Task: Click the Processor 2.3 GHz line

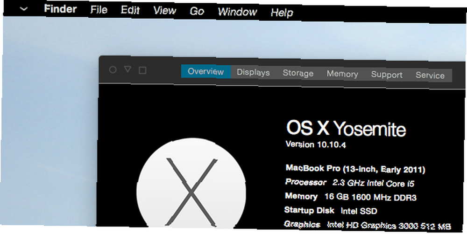Action: (x=350, y=183)
